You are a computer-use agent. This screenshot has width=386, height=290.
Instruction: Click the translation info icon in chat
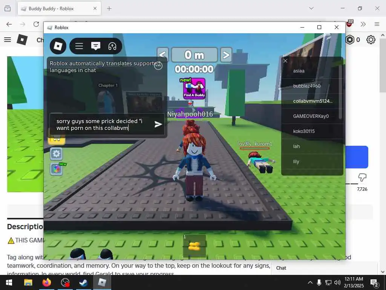[x=158, y=66]
